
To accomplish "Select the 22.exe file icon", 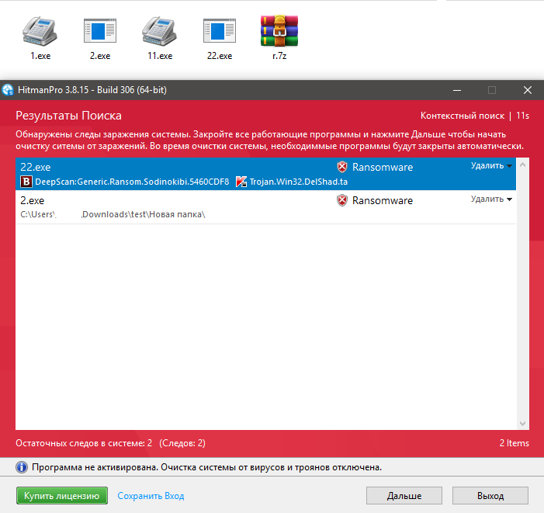I will [220, 31].
